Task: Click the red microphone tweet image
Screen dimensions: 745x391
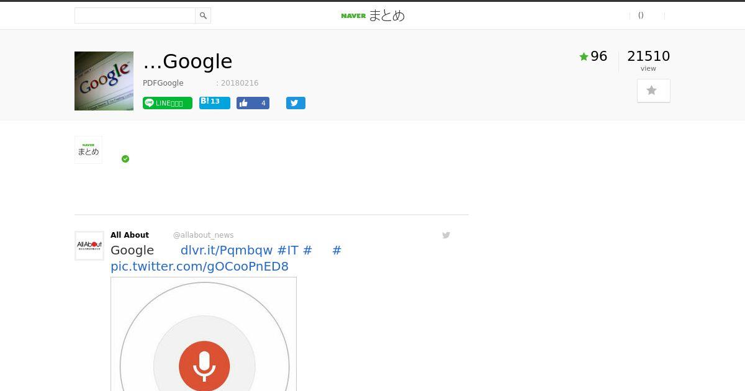Action: 204,334
